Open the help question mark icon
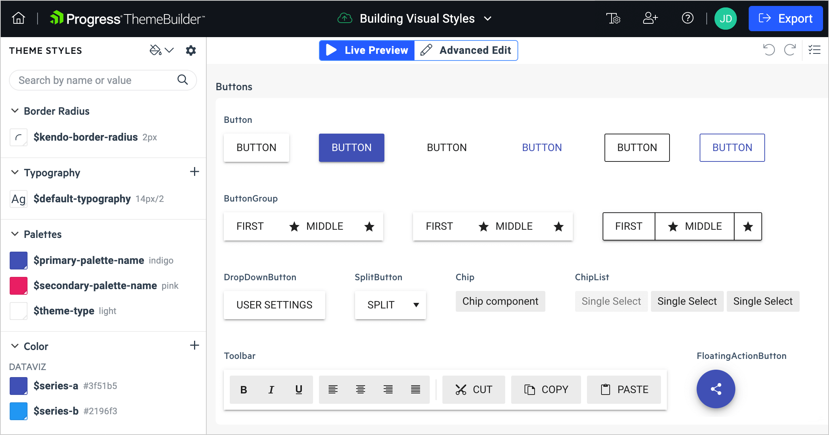Viewport: 829px width, 435px height. pyautogui.click(x=687, y=18)
